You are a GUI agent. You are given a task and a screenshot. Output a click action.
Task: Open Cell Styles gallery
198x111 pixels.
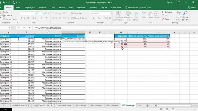click(136, 16)
